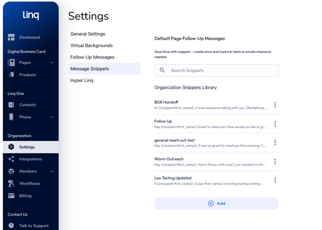322x230 pixels.
Task: Click the Workflows icon in sidebar
Action: (x=11, y=184)
